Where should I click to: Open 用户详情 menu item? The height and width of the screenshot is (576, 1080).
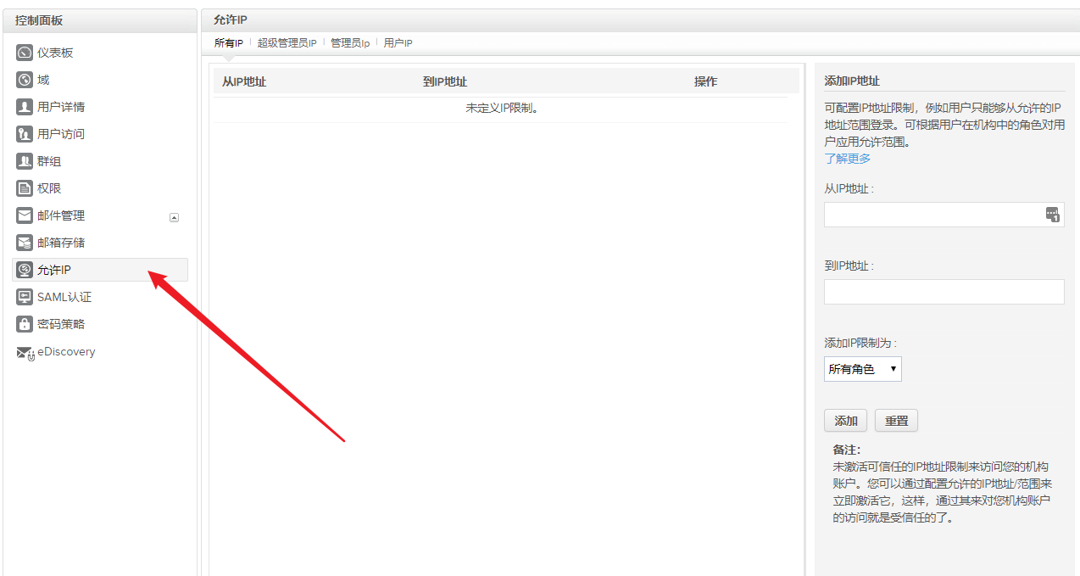coord(61,107)
